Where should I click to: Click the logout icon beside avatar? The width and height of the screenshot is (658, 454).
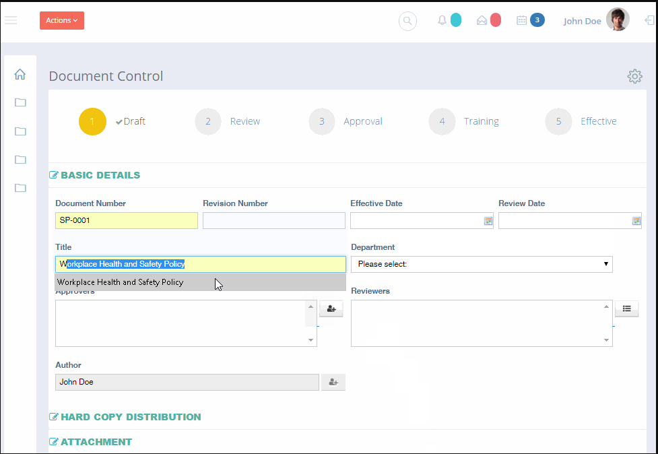649,20
